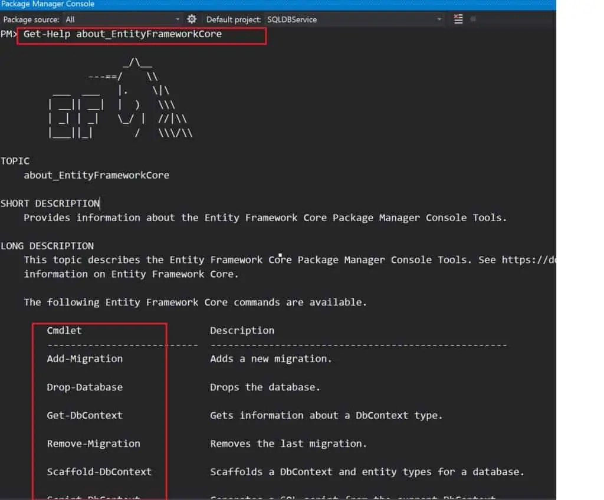Open the Package source settings gear

pos(191,19)
